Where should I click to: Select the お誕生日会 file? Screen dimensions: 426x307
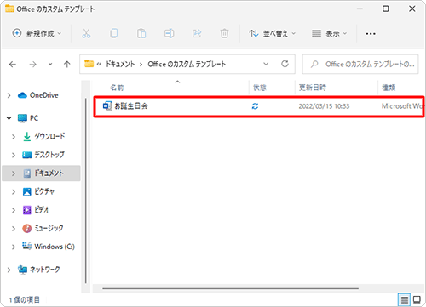click(259, 106)
